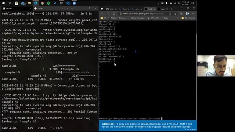
Task: Go back in Edge browser
Action: click(102, 14)
